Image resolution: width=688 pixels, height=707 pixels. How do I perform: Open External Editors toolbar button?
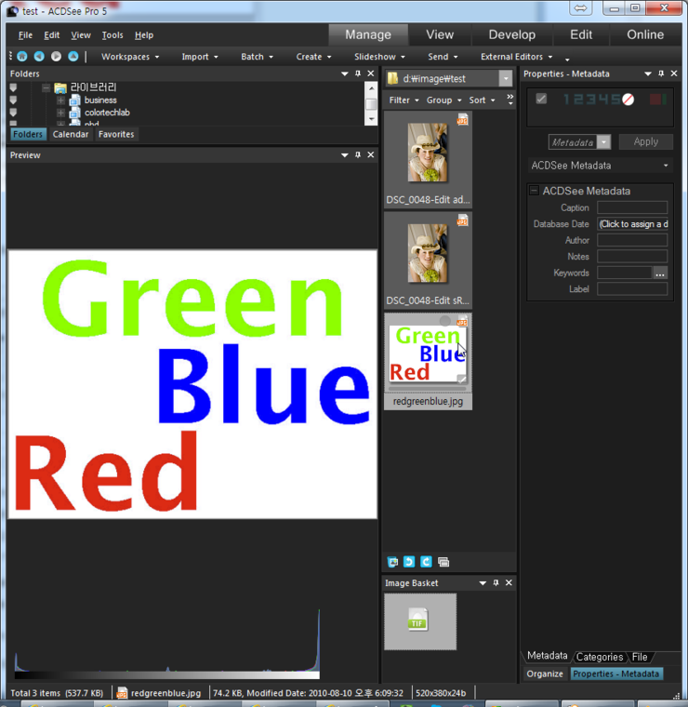pyautogui.click(x=516, y=57)
